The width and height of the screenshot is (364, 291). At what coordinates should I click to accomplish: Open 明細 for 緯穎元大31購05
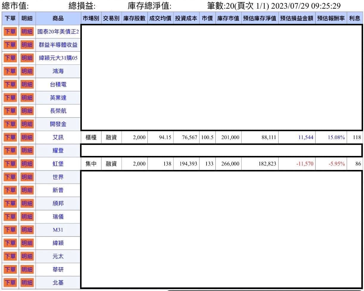coord(27,58)
